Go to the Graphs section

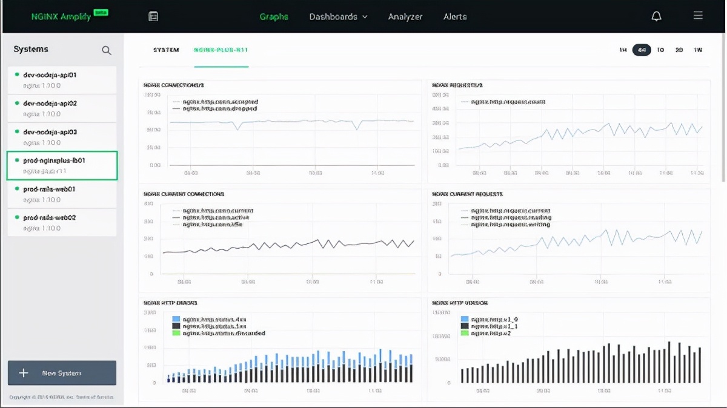pos(274,16)
